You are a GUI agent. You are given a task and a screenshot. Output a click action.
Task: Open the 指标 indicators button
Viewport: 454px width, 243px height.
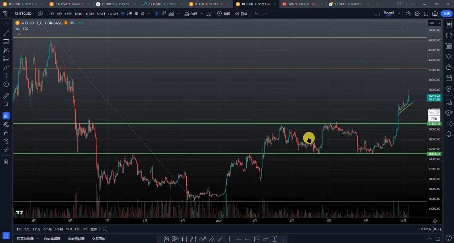click(191, 14)
